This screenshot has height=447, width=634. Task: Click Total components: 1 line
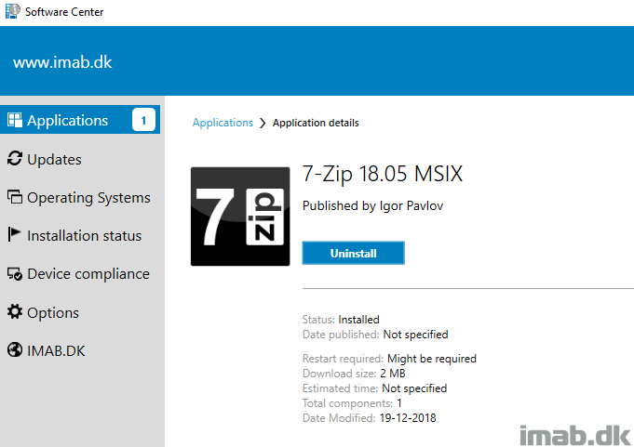click(352, 403)
